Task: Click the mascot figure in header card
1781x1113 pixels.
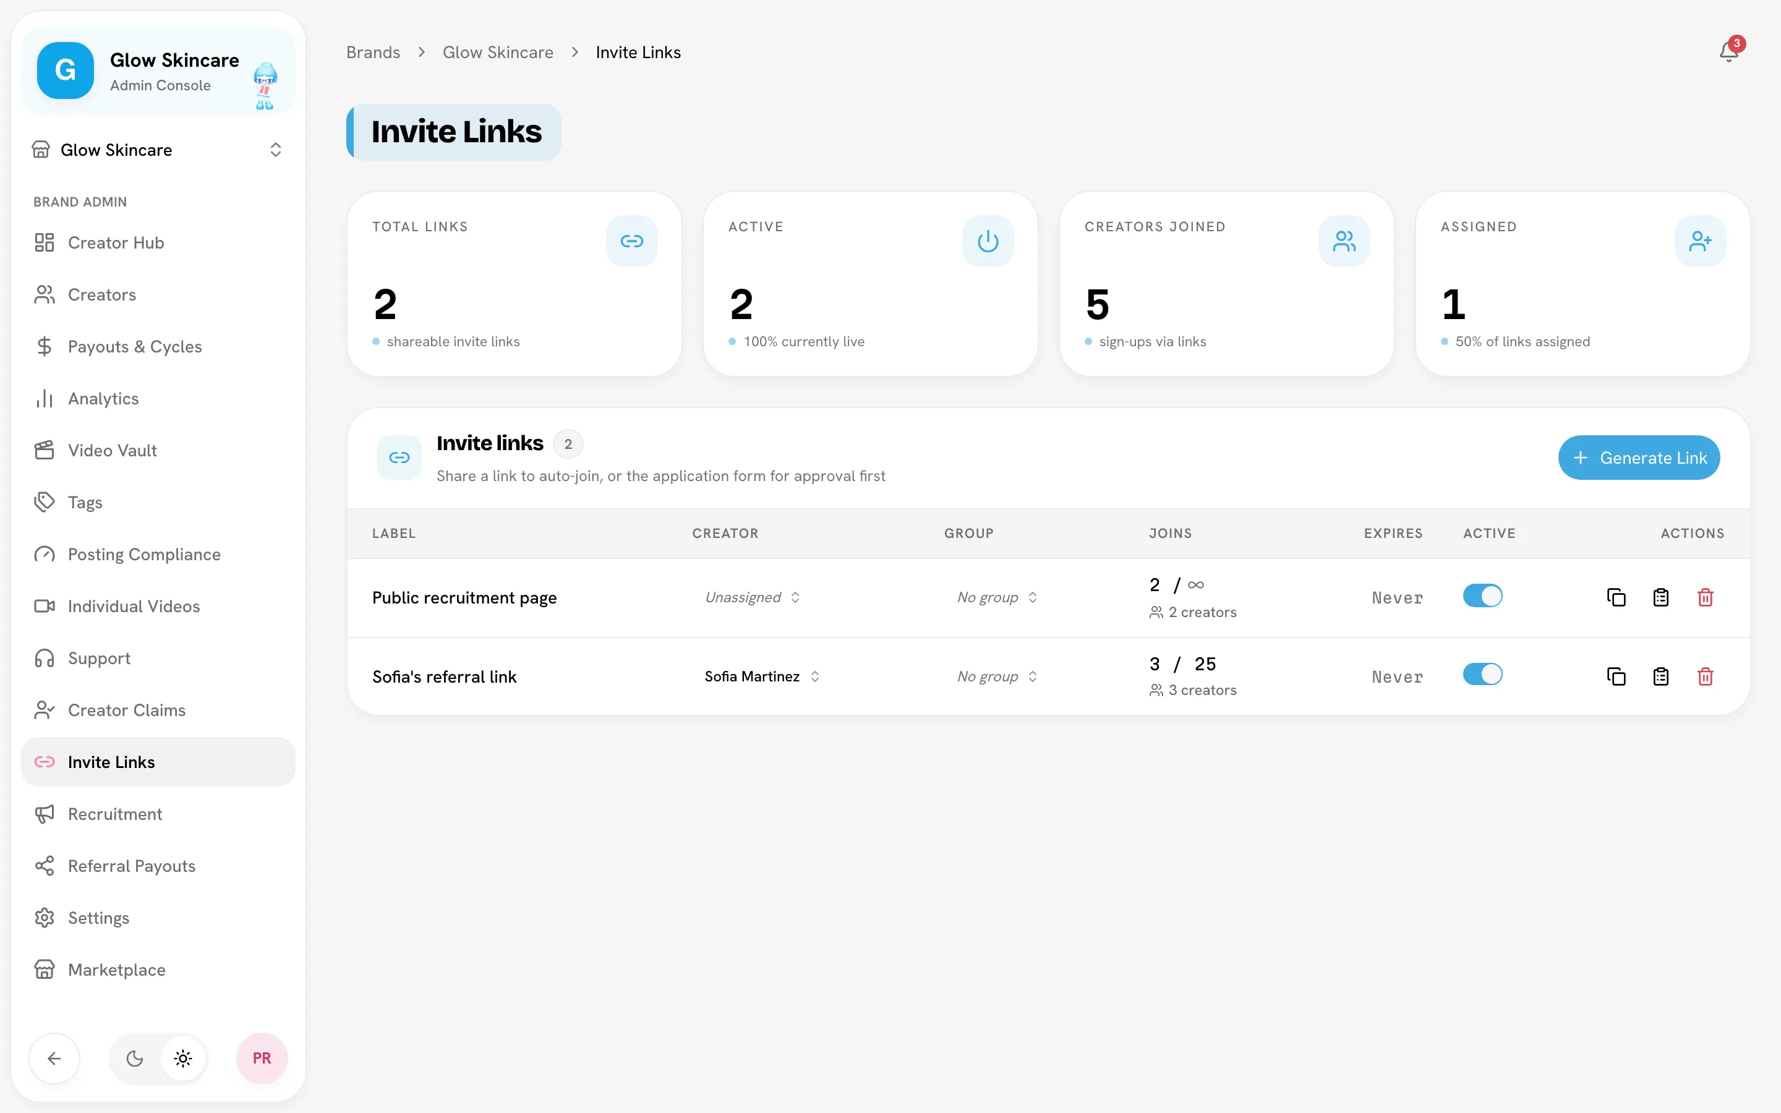Action: click(x=265, y=86)
